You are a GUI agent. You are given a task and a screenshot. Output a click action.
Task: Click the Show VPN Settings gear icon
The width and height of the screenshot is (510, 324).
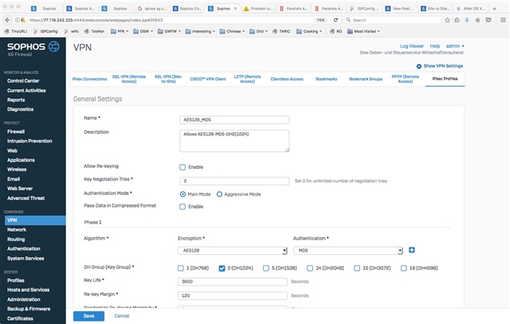pyautogui.click(x=419, y=66)
